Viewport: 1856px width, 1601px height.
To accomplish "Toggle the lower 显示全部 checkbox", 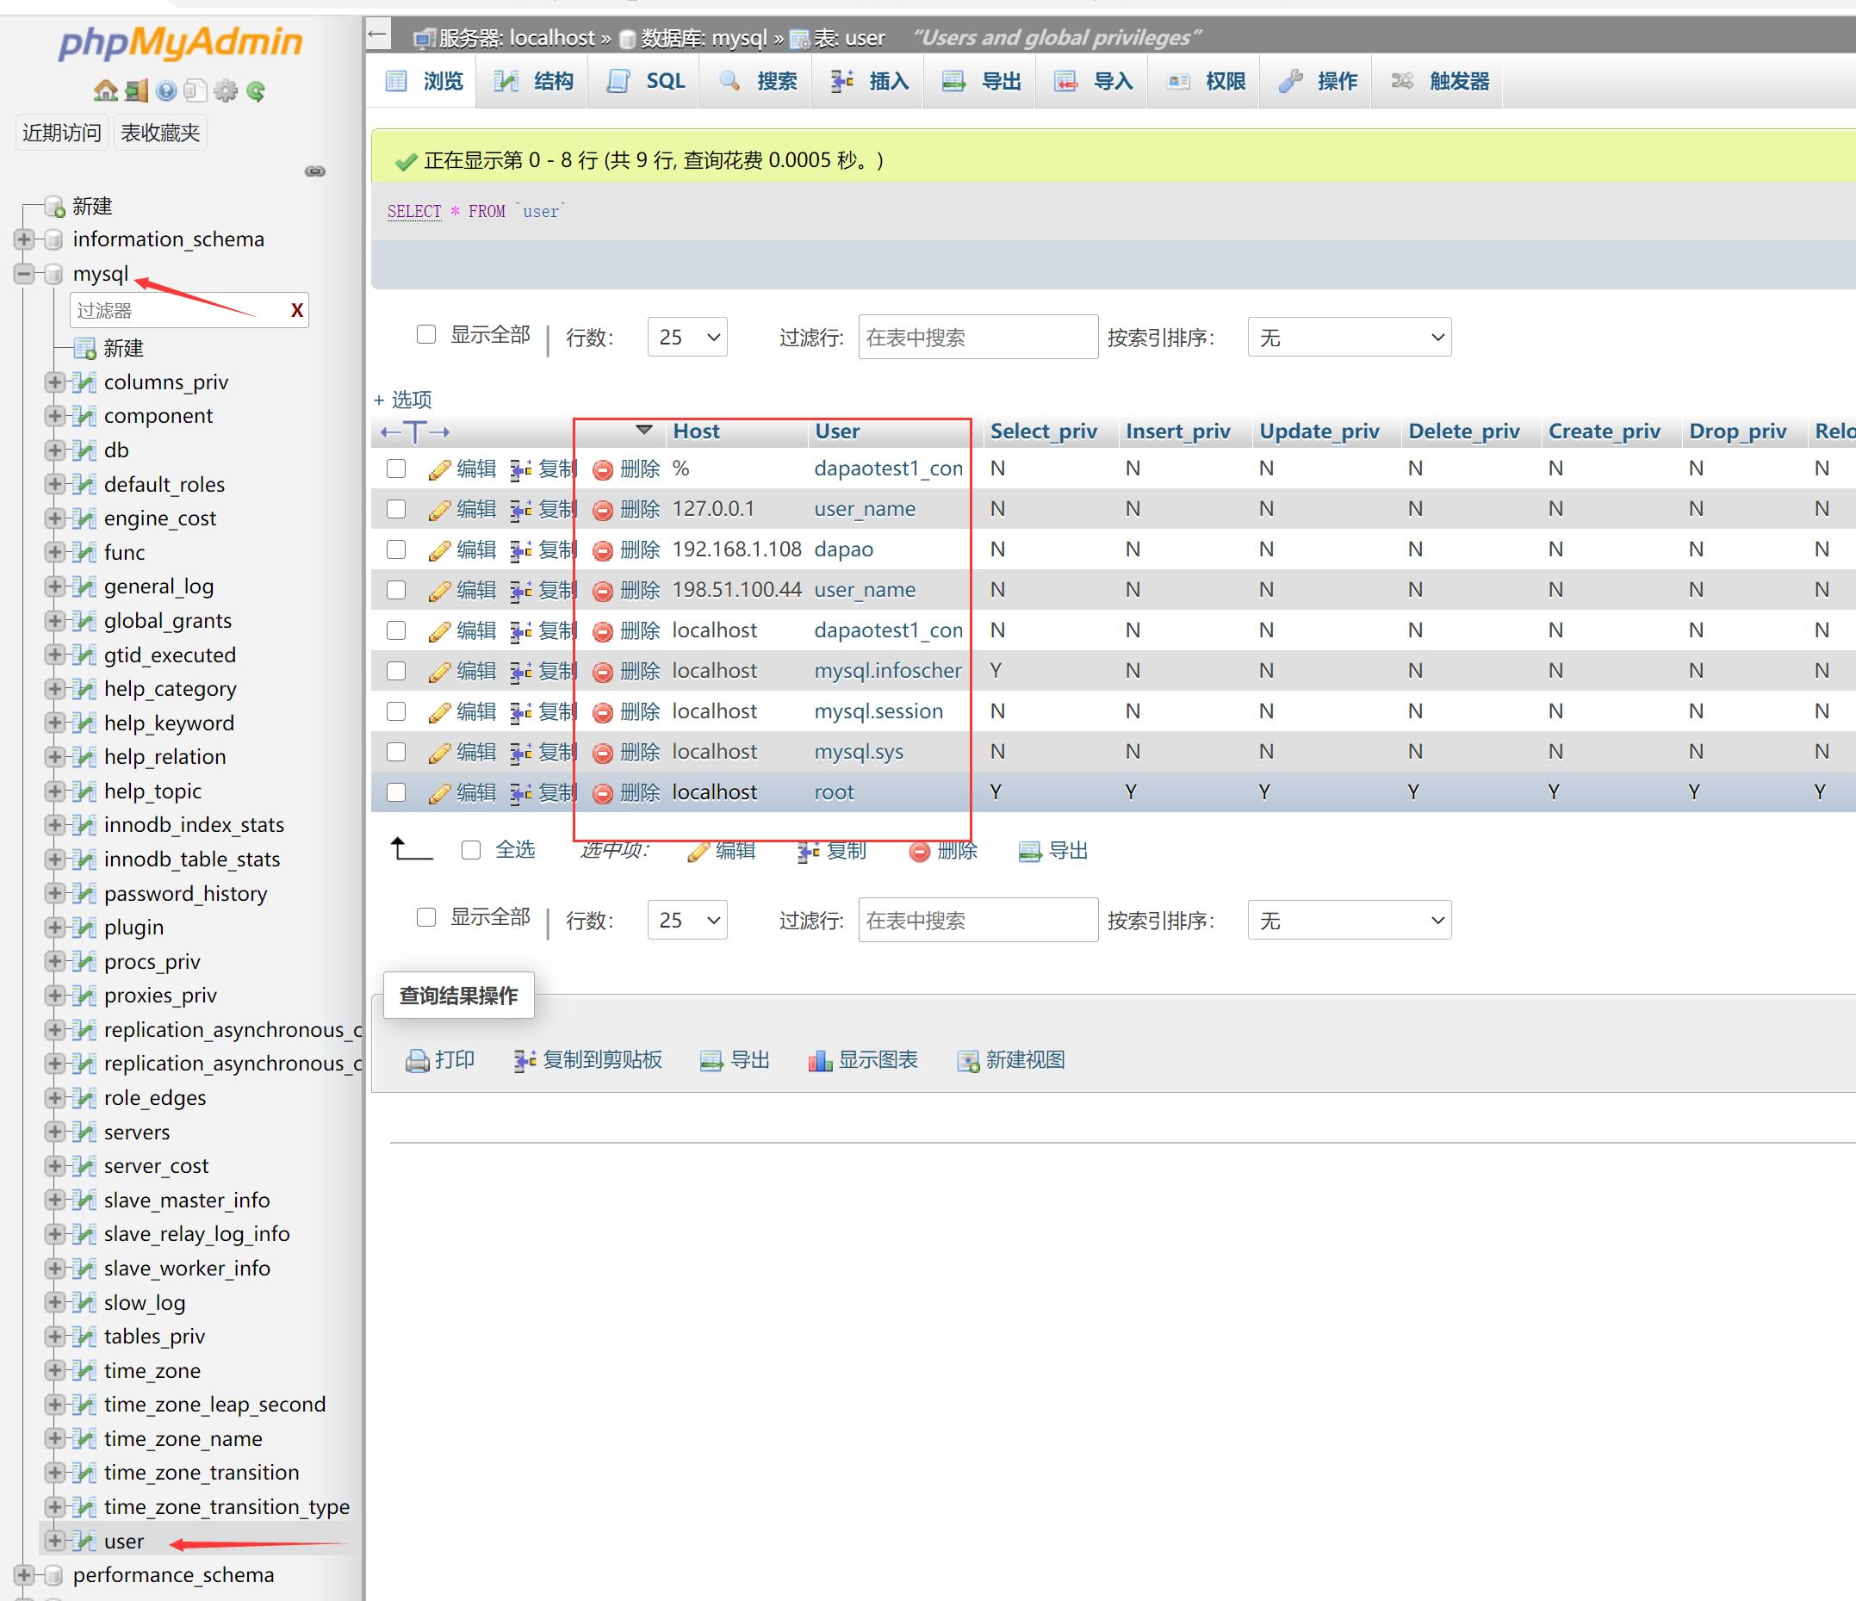I will click(x=426, y=917).
